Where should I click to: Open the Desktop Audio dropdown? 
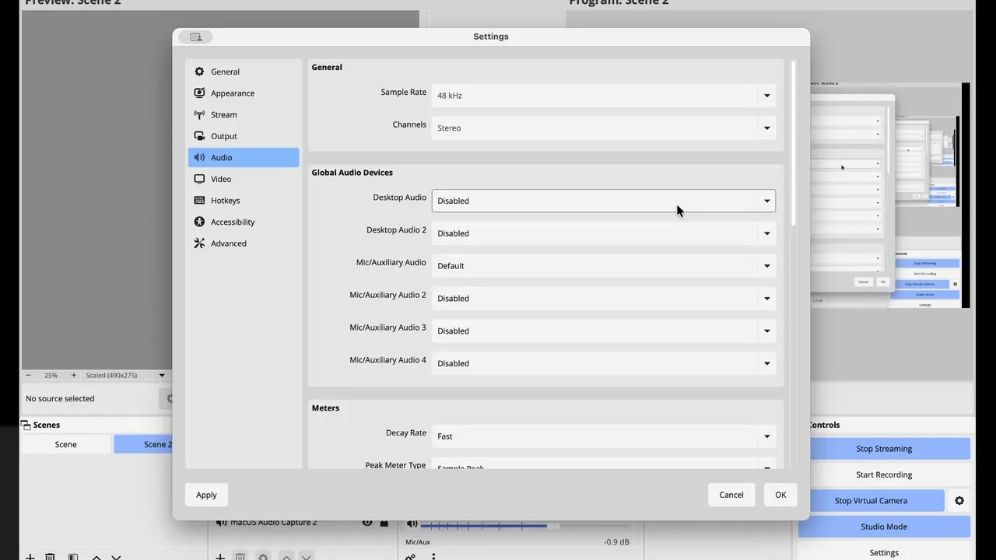[x=604, y=201]
